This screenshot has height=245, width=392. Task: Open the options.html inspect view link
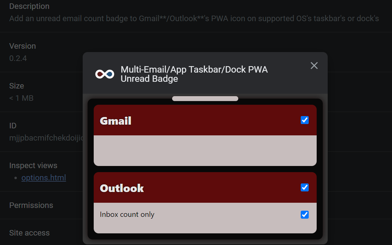click(43, 178)
